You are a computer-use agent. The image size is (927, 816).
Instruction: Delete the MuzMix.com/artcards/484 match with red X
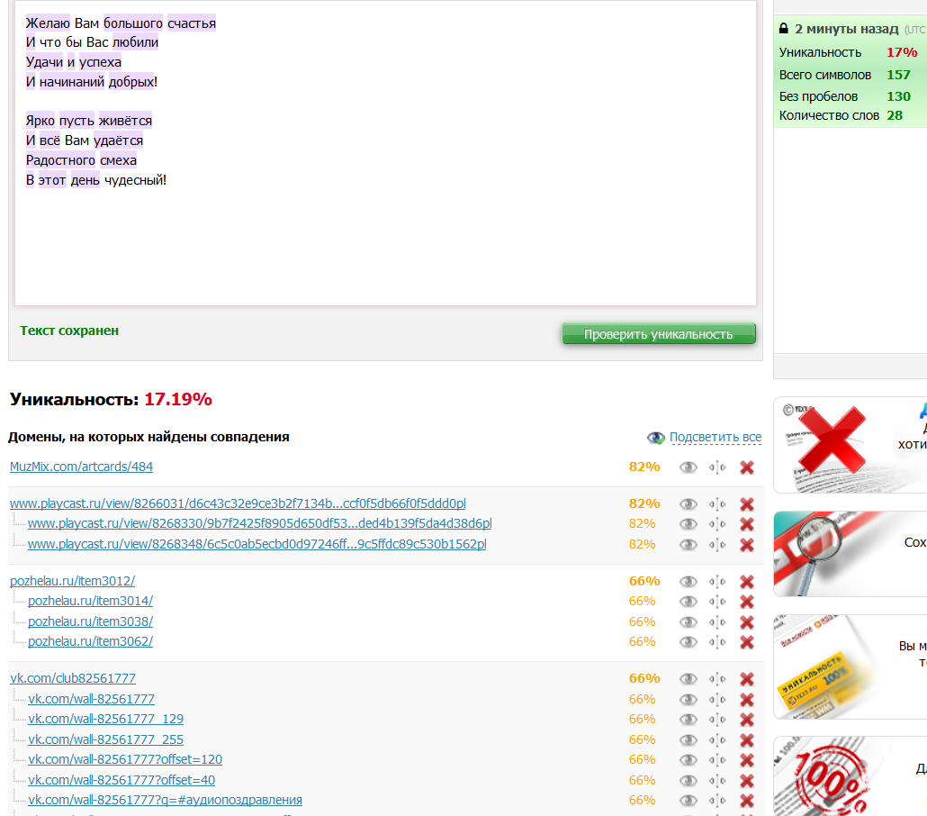pyautogui.click(x=746, y=467)
